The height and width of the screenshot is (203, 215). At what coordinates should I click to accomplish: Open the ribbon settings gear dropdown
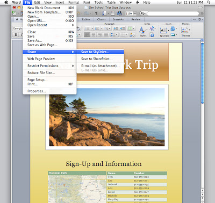200,19
